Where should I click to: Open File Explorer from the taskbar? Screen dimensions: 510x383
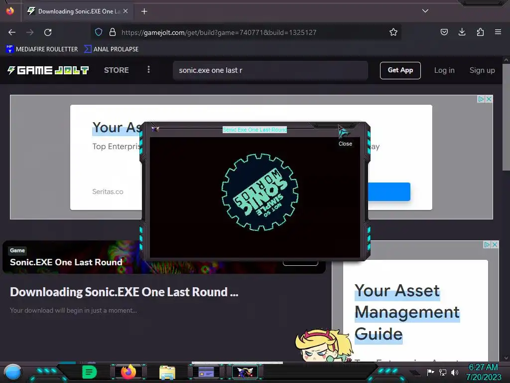[x=167, y=372]
